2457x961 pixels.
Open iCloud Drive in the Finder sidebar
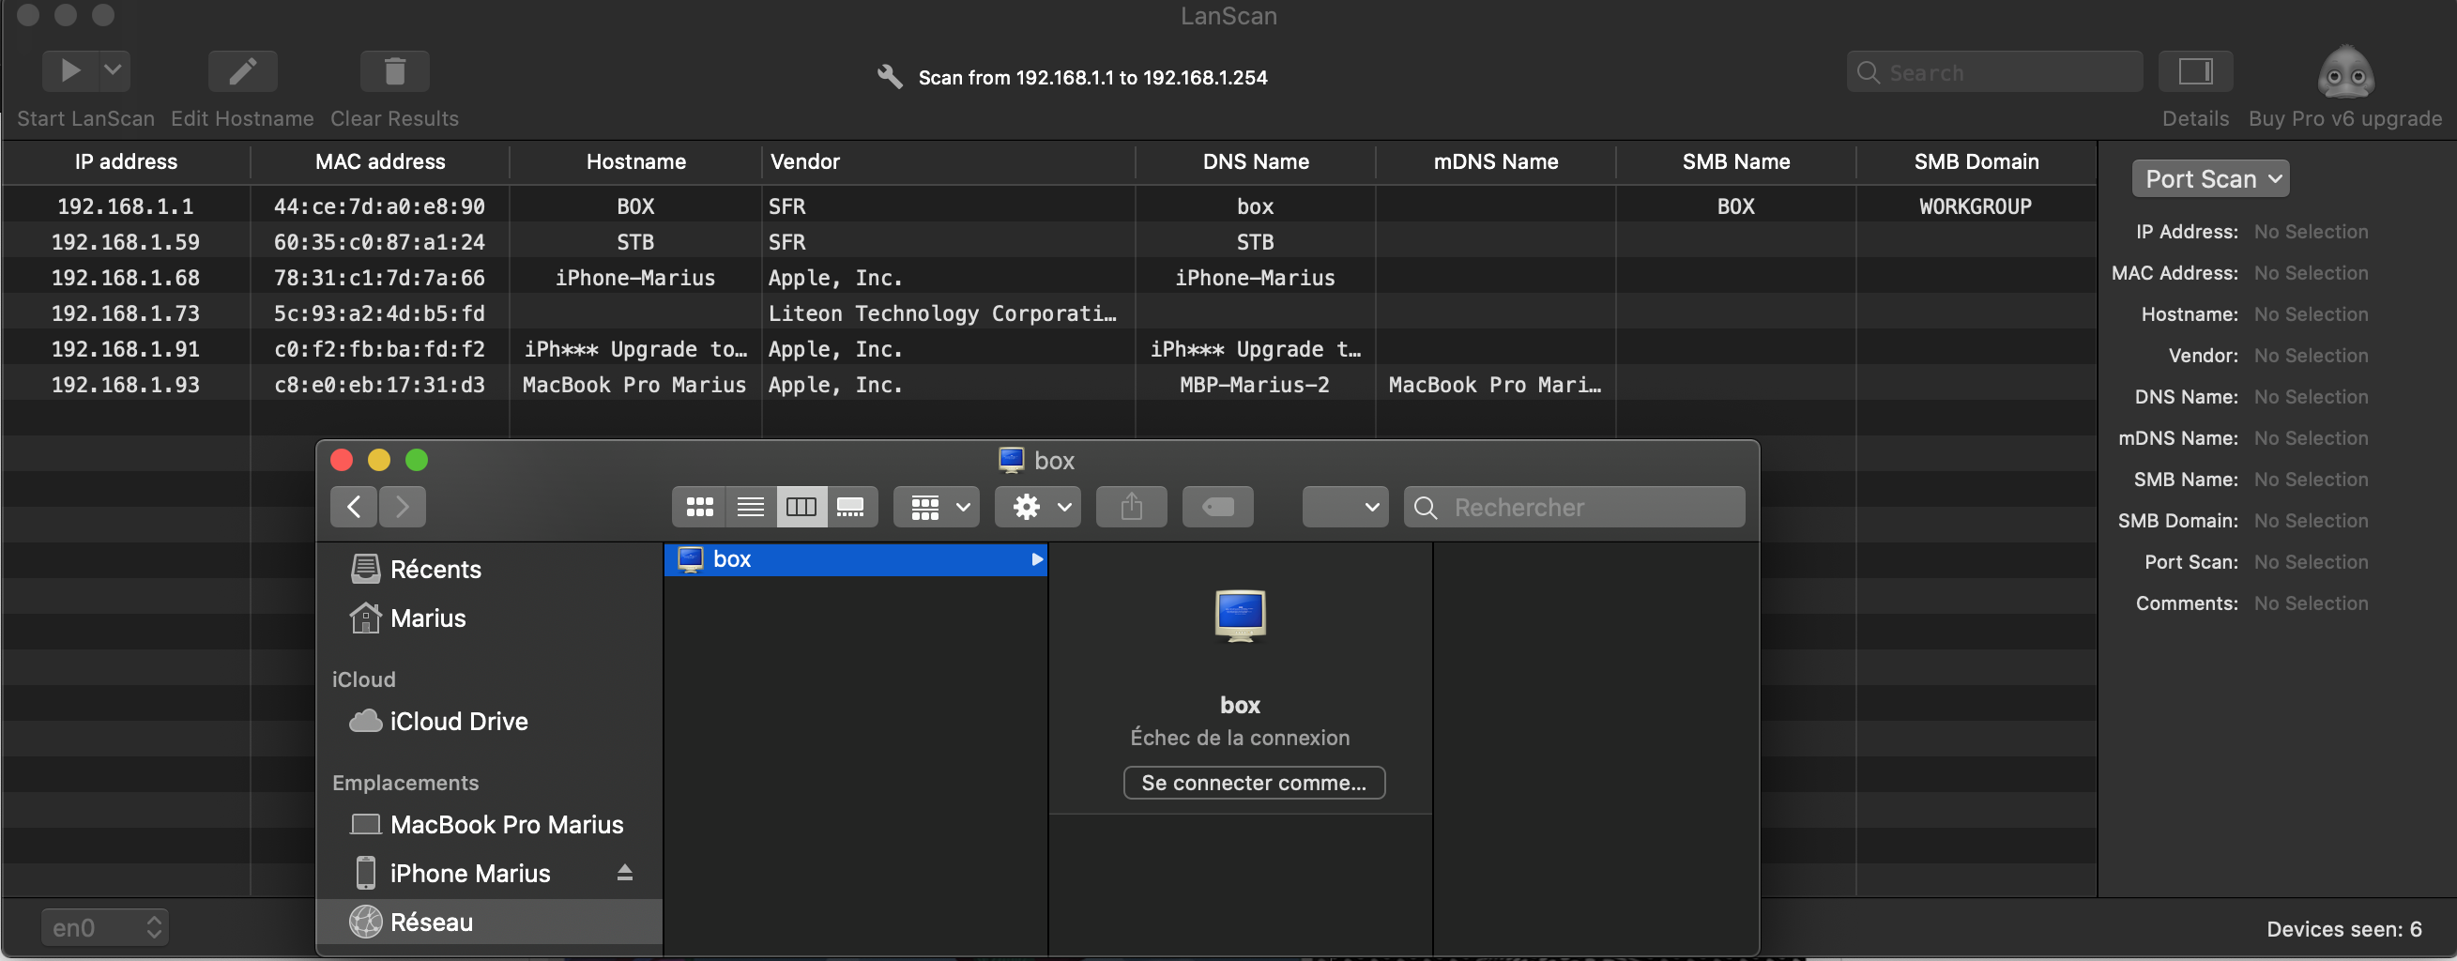pyautogui.click(x=458, y=721)
